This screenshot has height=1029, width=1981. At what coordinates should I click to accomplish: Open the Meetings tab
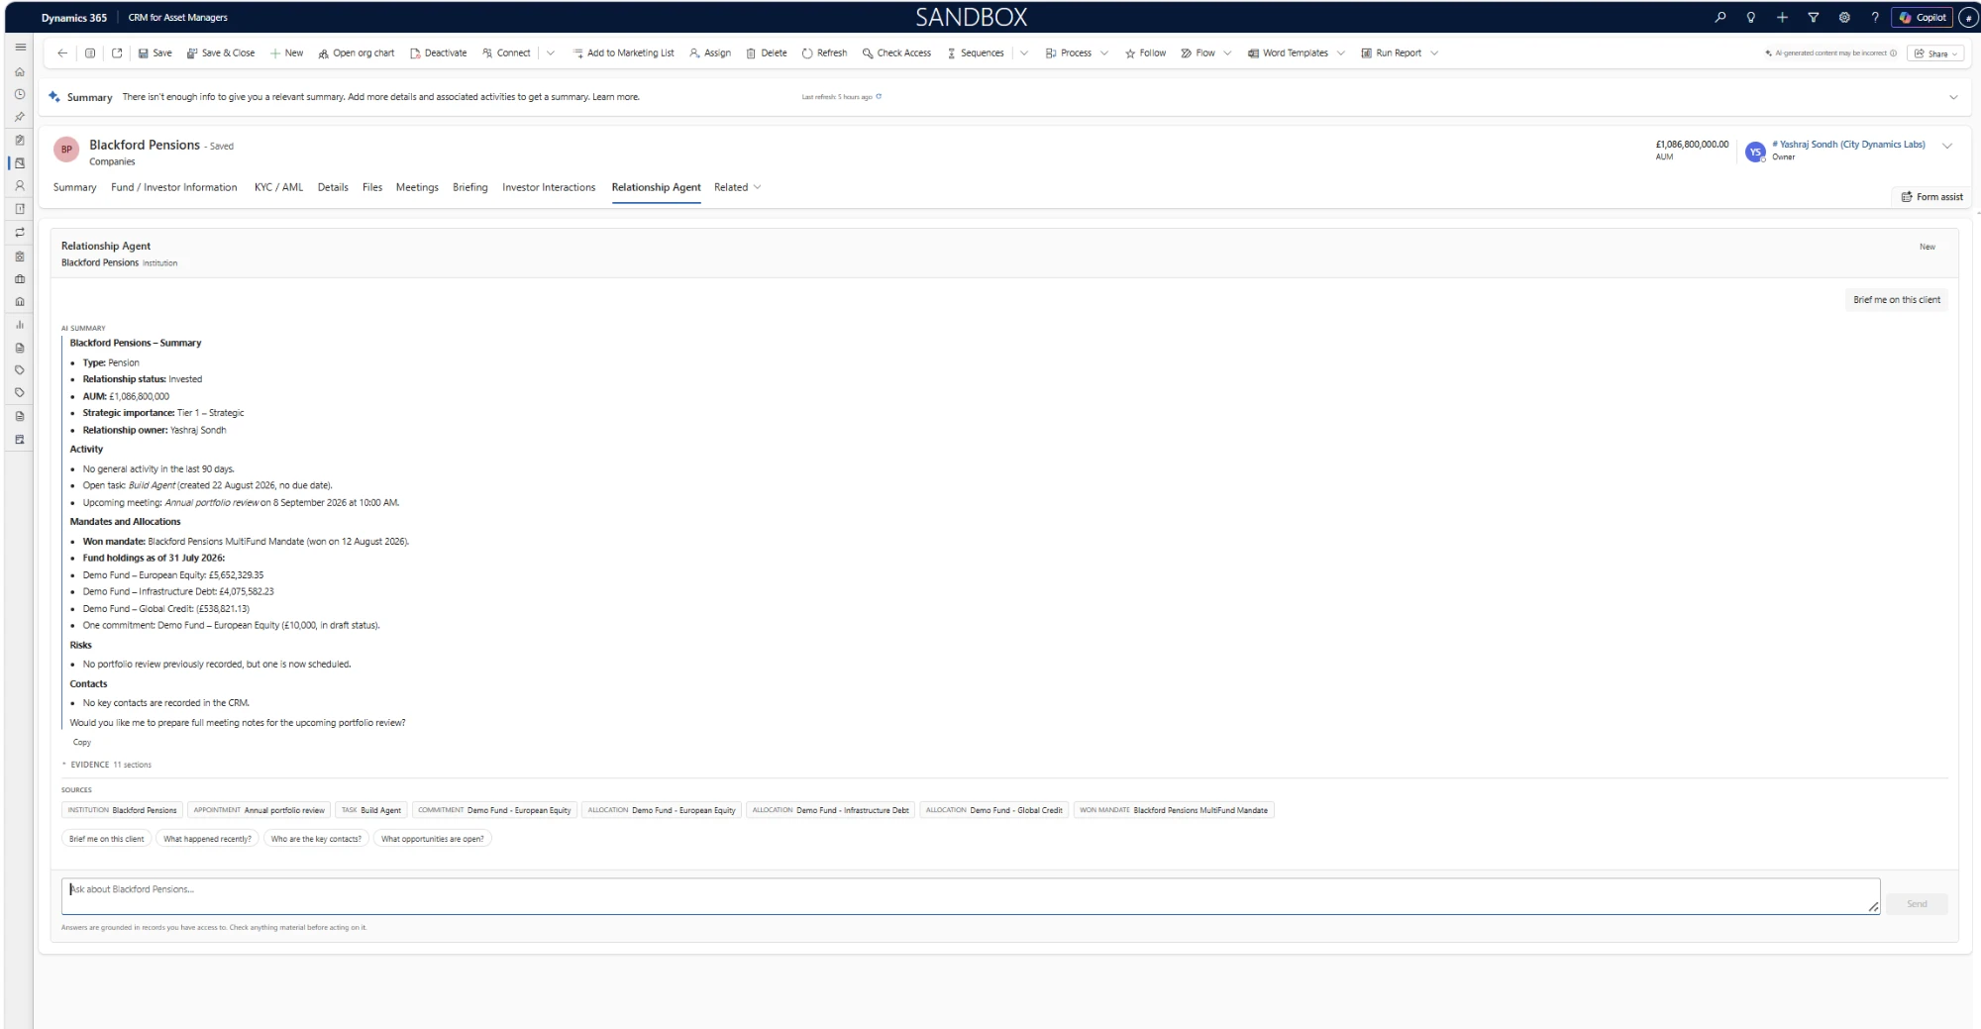pyautogui.click(x=417, y=187)
